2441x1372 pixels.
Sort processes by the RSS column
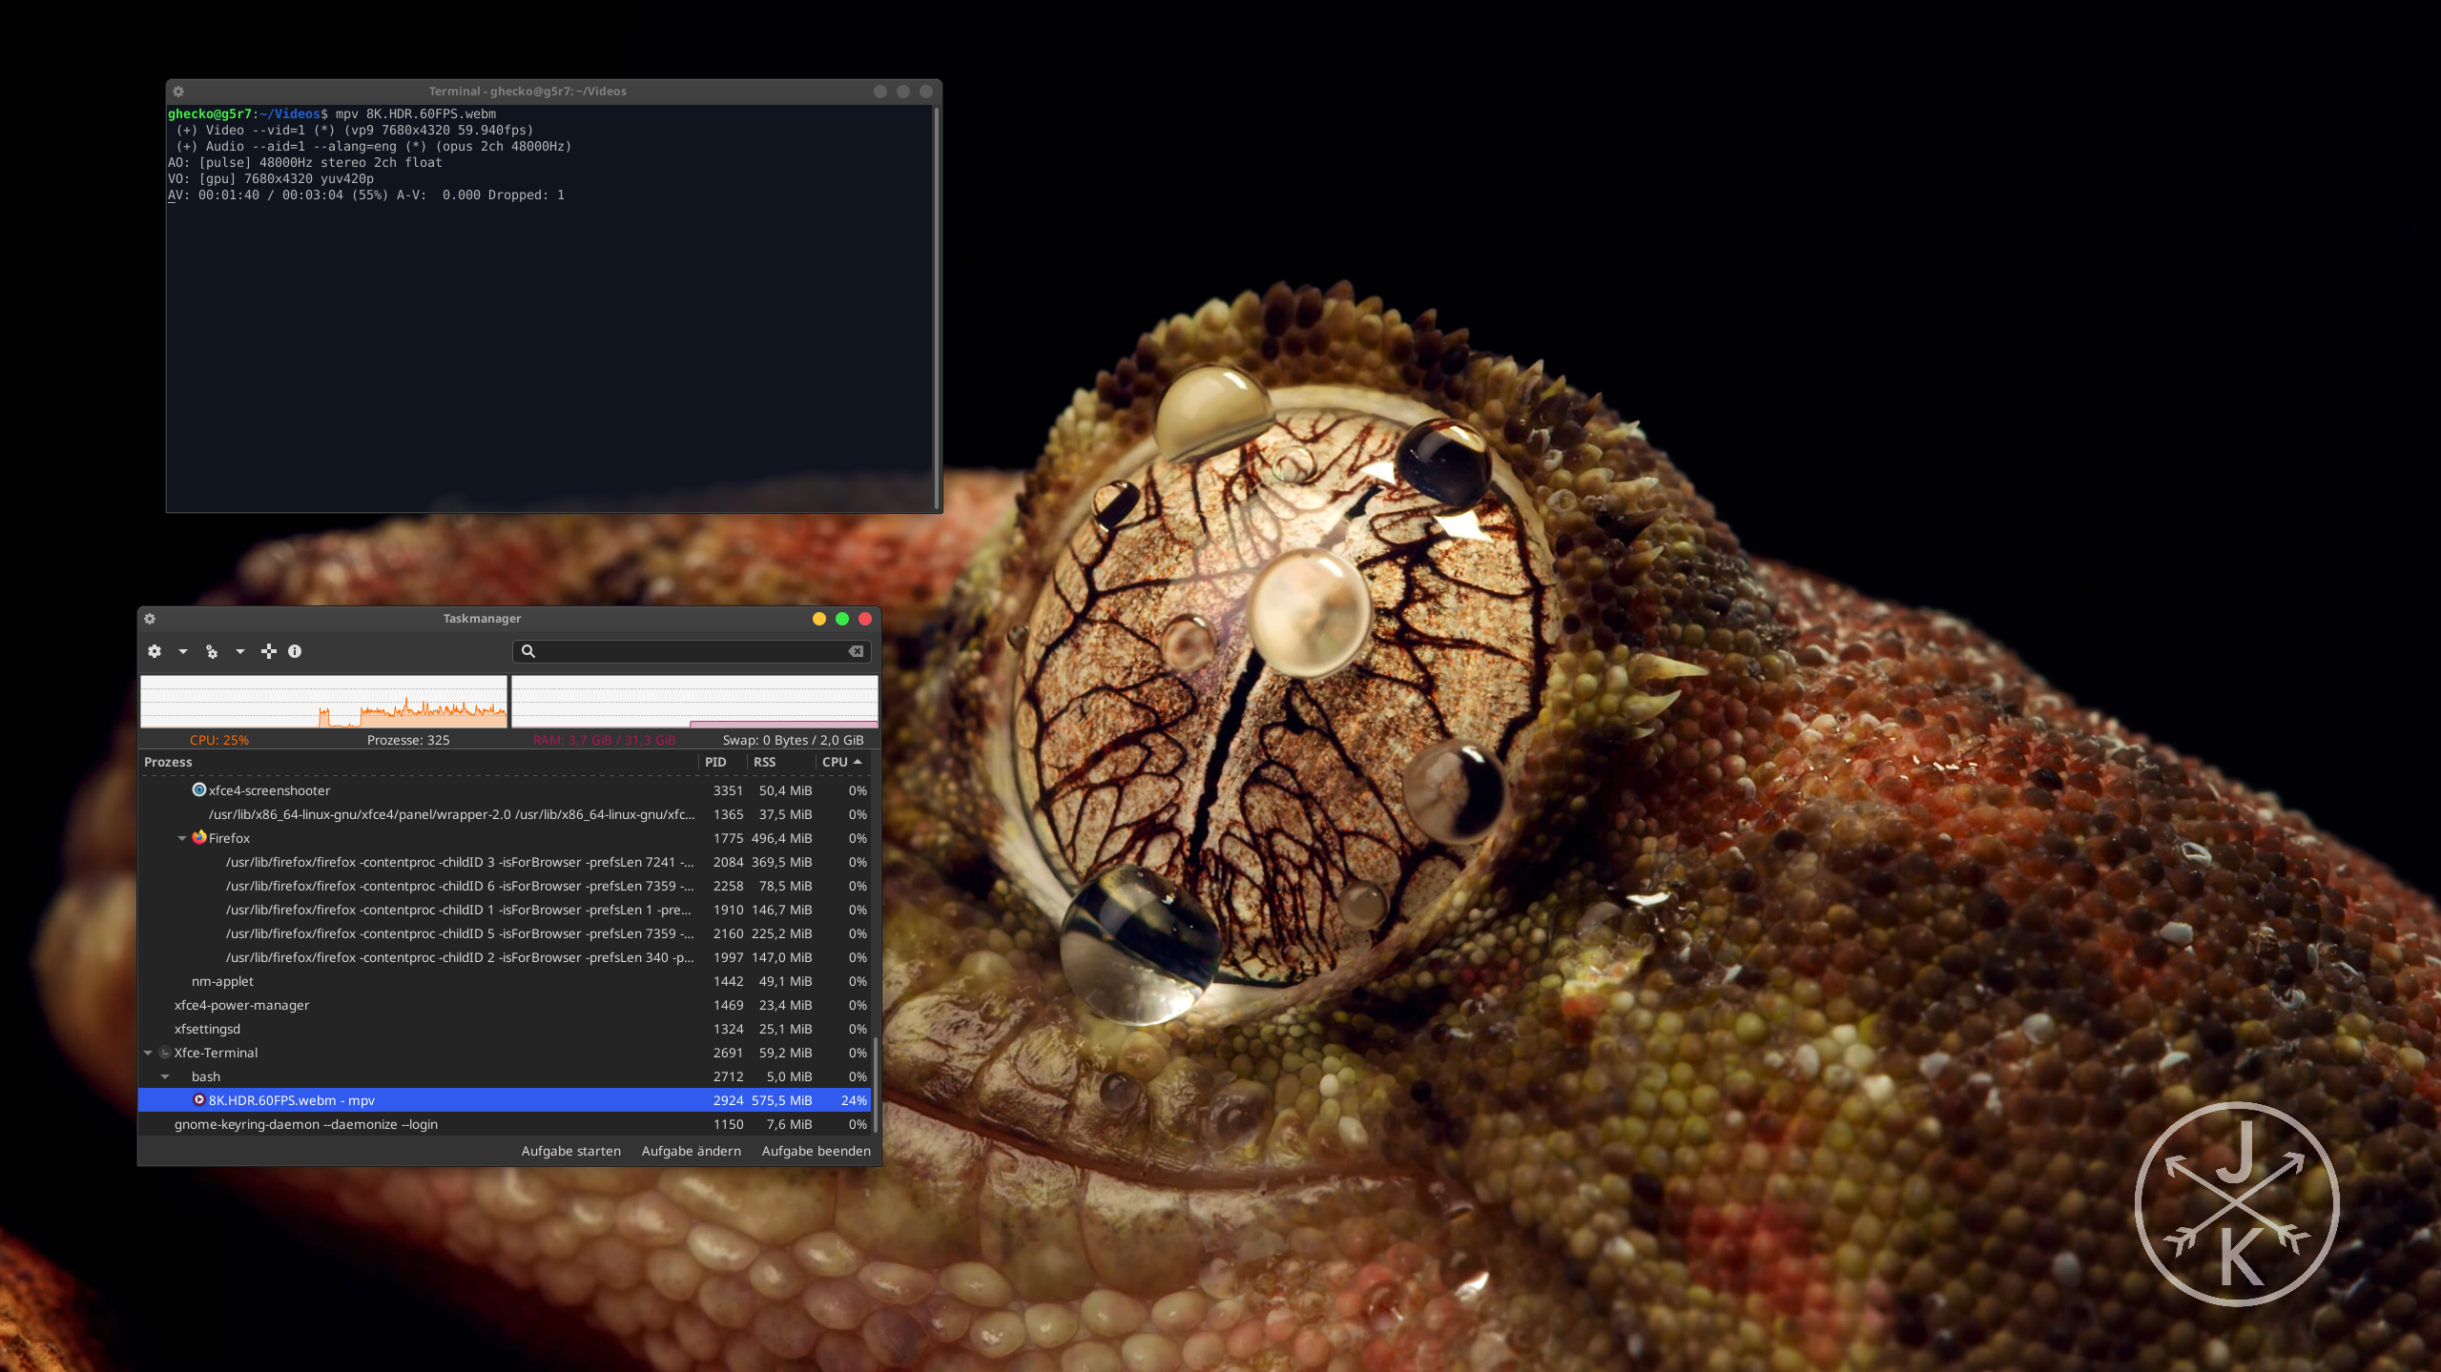click(765, 762)
